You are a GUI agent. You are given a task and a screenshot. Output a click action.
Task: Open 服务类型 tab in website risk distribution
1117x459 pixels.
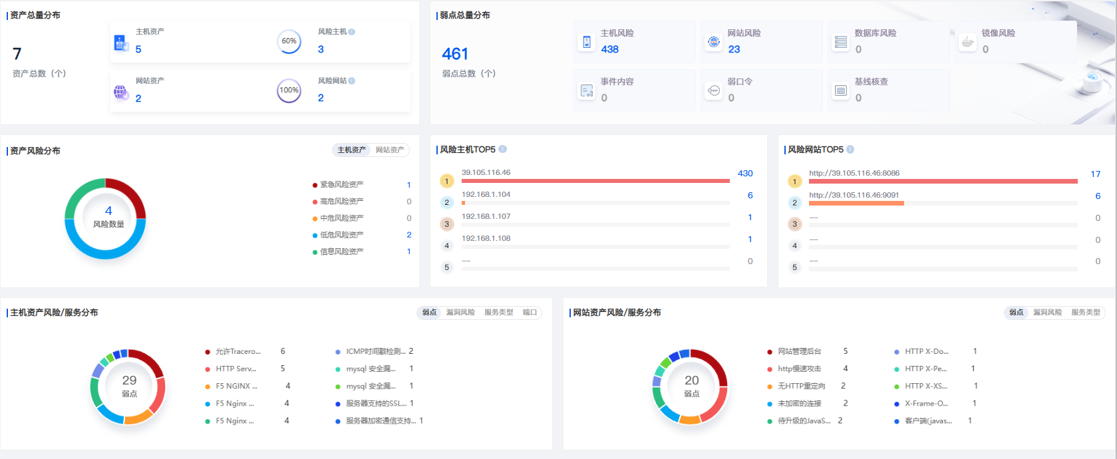pos(1085,313)
